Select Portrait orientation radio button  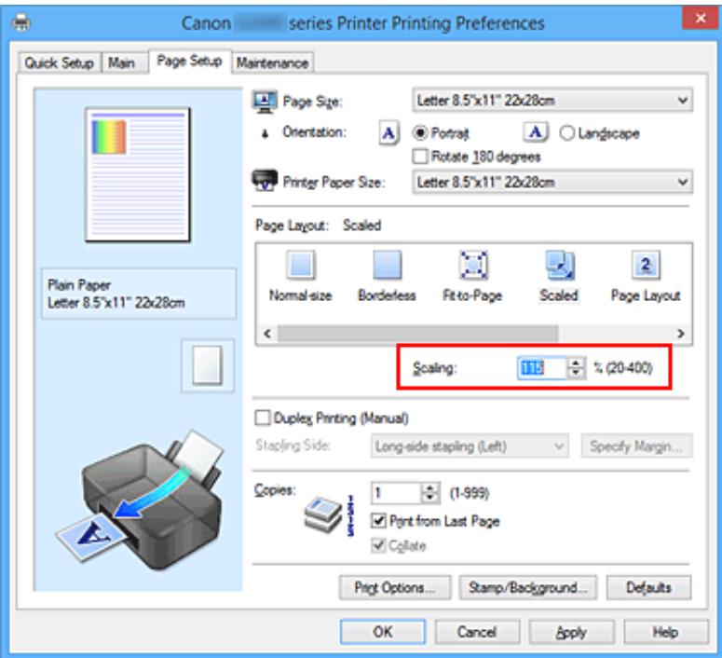(x=420, y=133)
